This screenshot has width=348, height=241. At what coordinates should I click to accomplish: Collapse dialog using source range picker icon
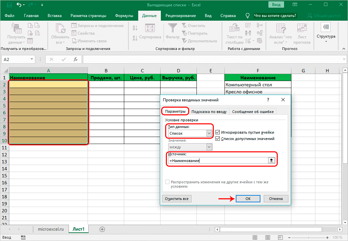(x=272, y=160)
